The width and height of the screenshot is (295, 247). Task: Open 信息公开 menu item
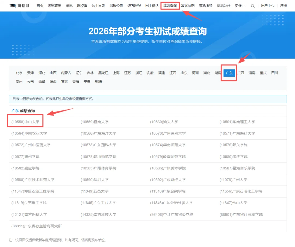tap(223, 6)
